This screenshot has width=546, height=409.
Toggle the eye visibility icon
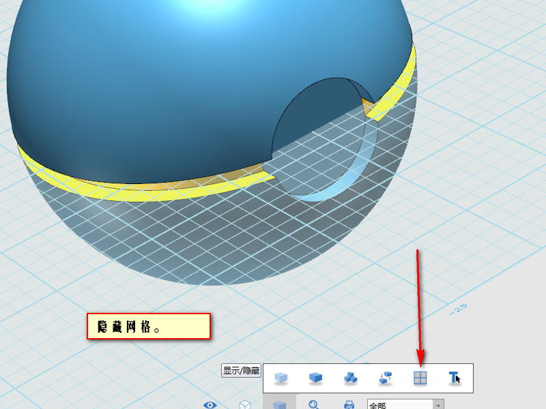(x=210, y=404)
